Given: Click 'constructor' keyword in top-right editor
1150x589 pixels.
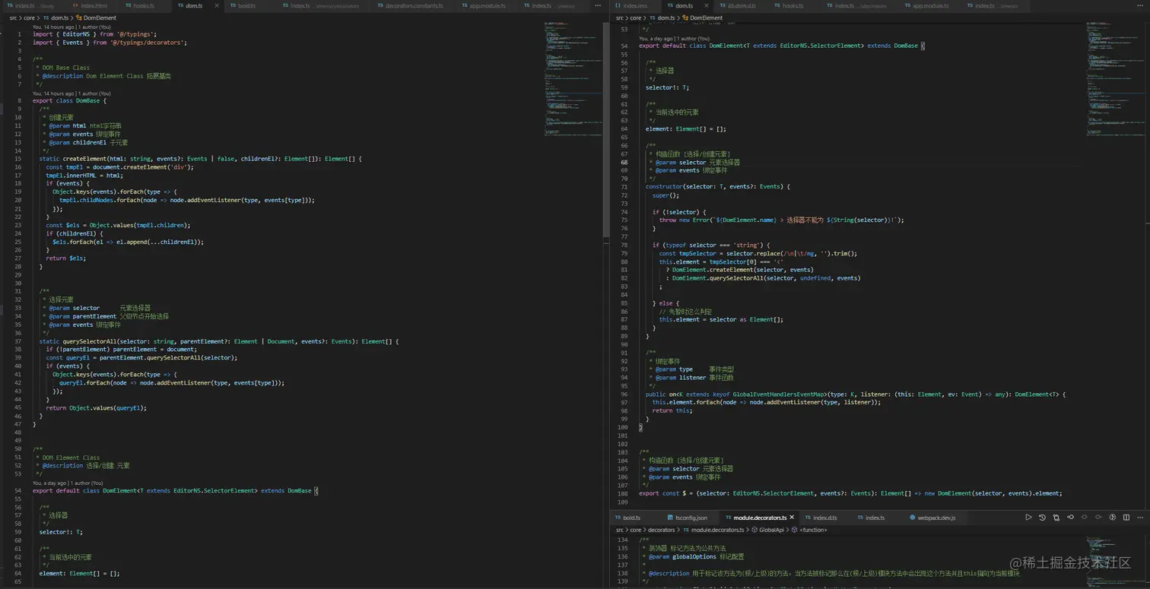Looking at the screenshot, I should click(x=664, y=186).
